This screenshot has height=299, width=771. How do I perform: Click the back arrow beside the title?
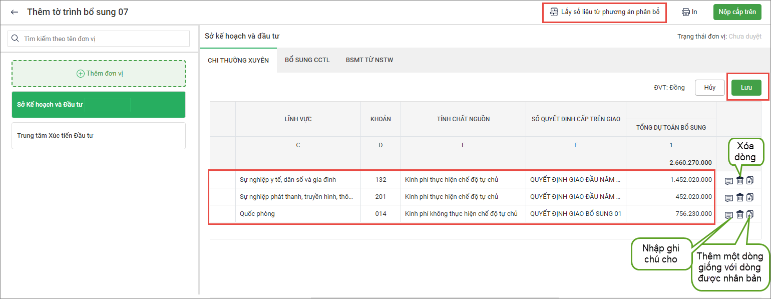[x=15, y=12]
